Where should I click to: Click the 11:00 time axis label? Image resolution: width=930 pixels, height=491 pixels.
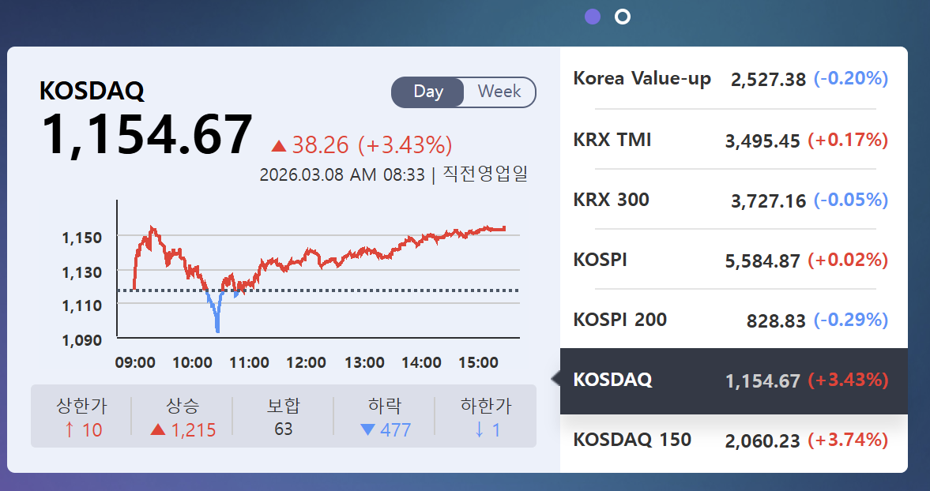click(249, 362)
